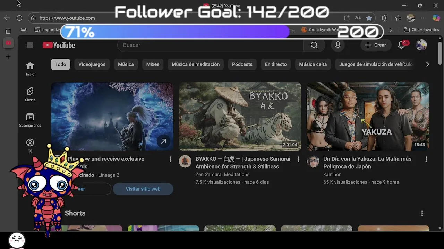This screenshot has width=444, height=249.
Task: Open Shorts from the sidebar
Action: tap(30, 94)
